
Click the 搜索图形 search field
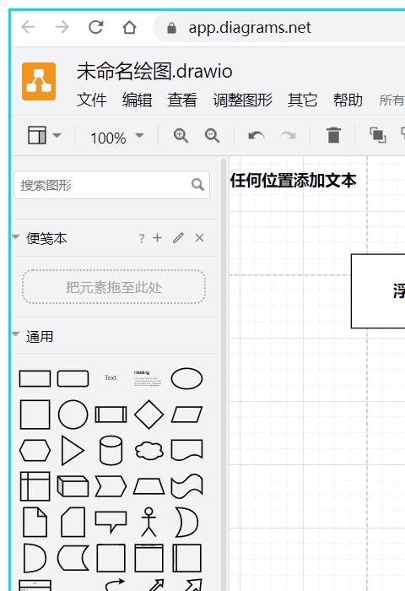click(x=111, y=185)
